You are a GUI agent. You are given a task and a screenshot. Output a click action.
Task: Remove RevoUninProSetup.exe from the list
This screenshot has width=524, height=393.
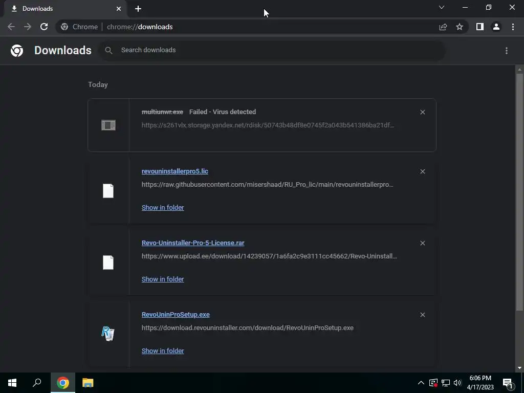(x=422, y=315)
